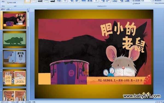Choose the Fade Through Black transition
The width and height of the screenshot is (164, 103).
[x=40, y=1]
